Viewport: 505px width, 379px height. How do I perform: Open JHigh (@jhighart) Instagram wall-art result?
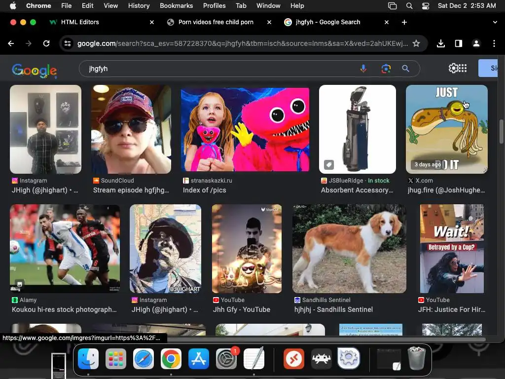tap(45, 129)
